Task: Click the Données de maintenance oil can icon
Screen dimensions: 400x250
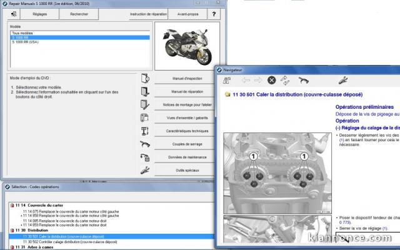Action: tap(144, 157)
